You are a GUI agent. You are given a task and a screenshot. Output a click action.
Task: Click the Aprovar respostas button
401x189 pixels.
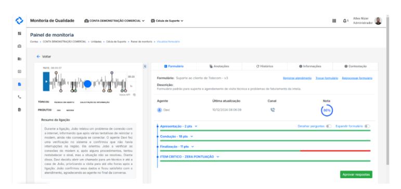pyautogui.click(x=356, y=175)
